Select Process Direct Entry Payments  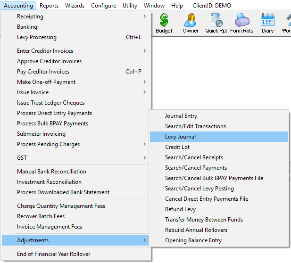tap(76, 113)
